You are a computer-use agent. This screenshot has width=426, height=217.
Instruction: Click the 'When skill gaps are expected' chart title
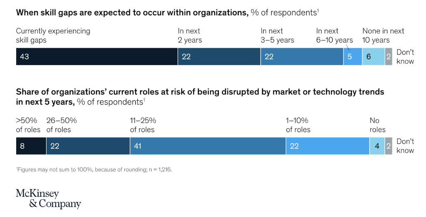coord(131,12)
